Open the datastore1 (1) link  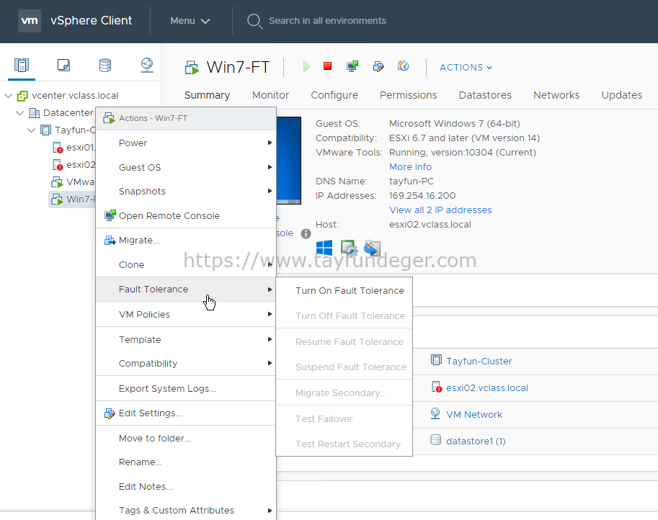click(476, 441)
